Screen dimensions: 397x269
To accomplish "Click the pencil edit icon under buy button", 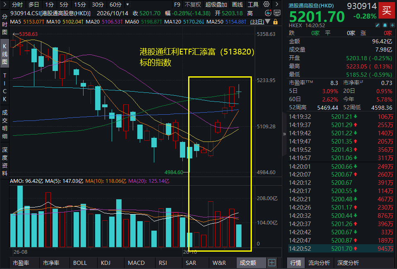I will 378,25.
